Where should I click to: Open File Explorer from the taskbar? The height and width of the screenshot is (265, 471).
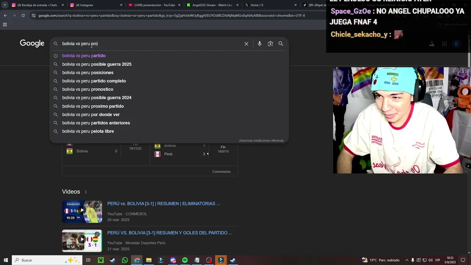point(149,260)
